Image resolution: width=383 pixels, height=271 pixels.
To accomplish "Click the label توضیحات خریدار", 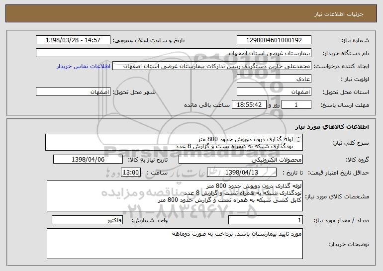I will click(349, 244).
